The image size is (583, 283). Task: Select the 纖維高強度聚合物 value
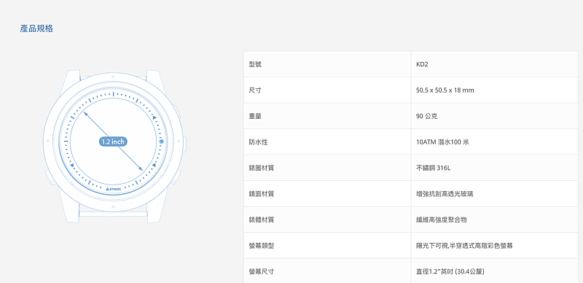[x=442, y=220]
